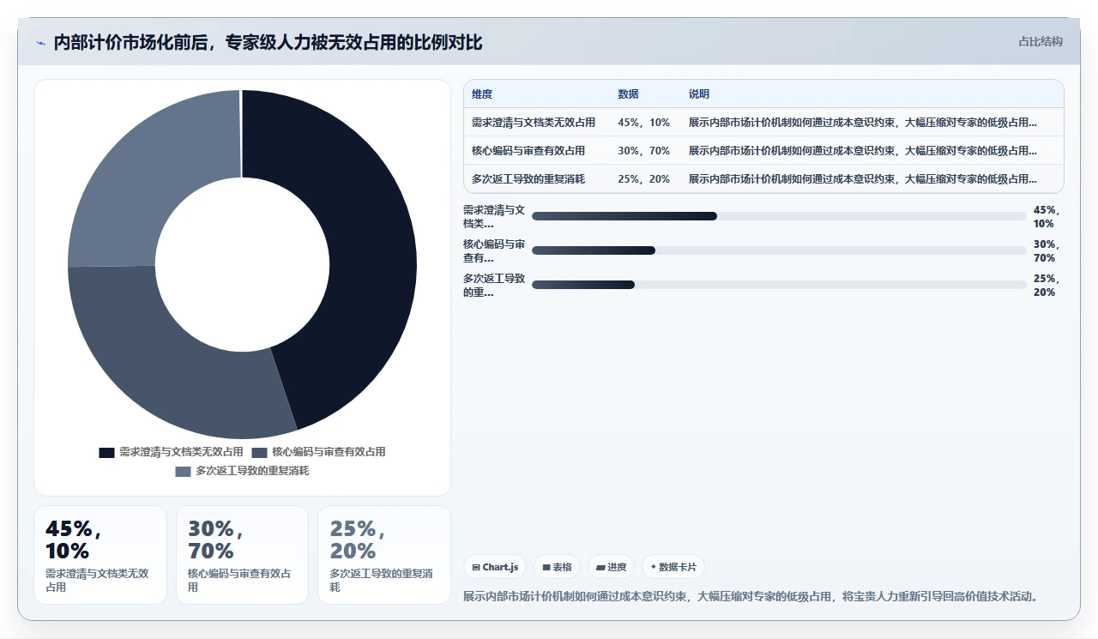Click the 数据卡片 tag

tap(673, 567)
